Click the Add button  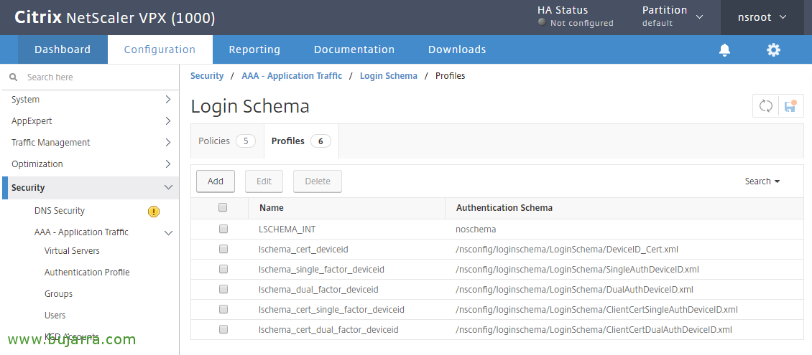click(x=216, y=181)
